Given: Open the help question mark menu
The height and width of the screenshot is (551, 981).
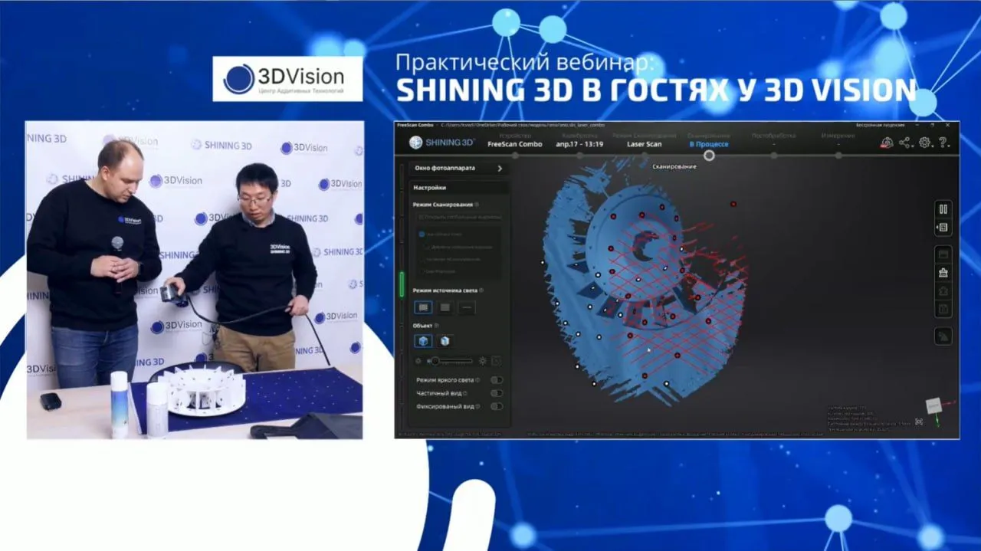Looking at the screenshot, I should tap(943, 143).
